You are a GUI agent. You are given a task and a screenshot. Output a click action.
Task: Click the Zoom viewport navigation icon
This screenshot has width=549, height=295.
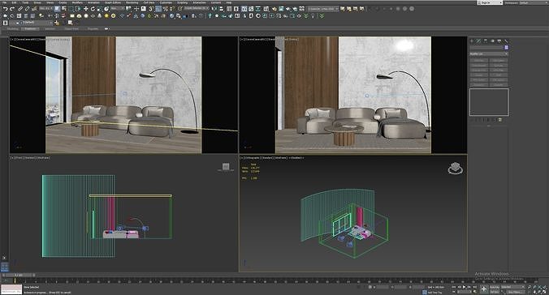[x=529, y=287]
